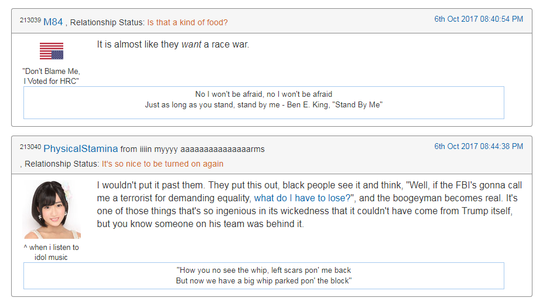Click PhysicalStamina's idol photo avatar

pos(51,209)
